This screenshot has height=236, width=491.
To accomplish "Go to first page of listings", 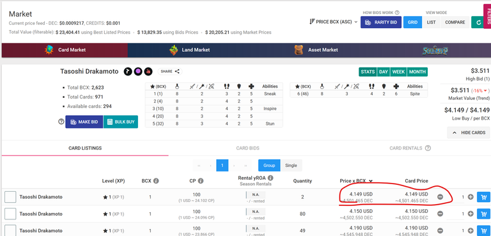I will point(199,165).
